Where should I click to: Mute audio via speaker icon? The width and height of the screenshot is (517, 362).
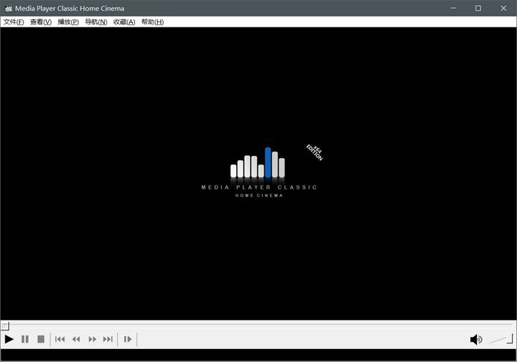pyautogui.click(x=476, y=339)
